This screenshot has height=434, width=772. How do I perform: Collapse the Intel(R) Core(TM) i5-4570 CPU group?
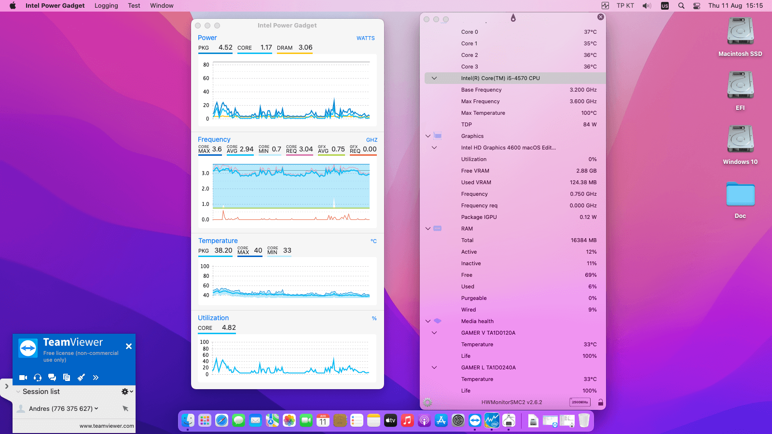434,78
